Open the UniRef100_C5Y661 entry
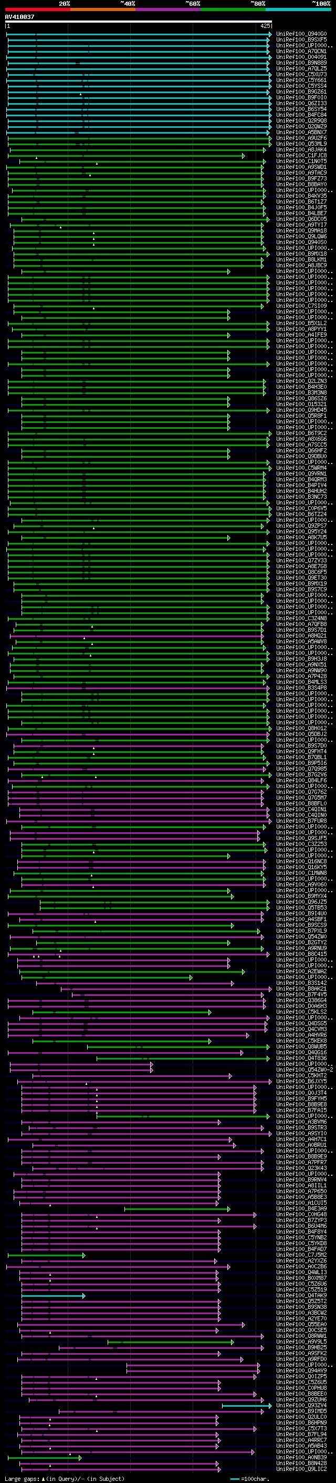336x1483 pixels. (301, 80)
